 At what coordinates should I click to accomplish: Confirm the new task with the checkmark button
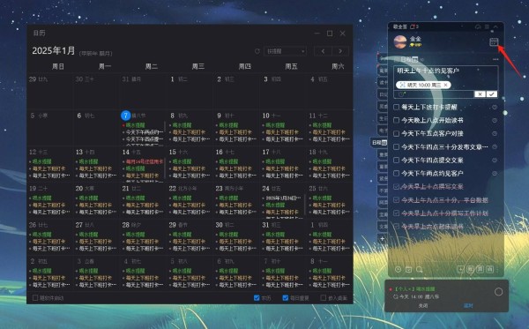coord(492,94)
